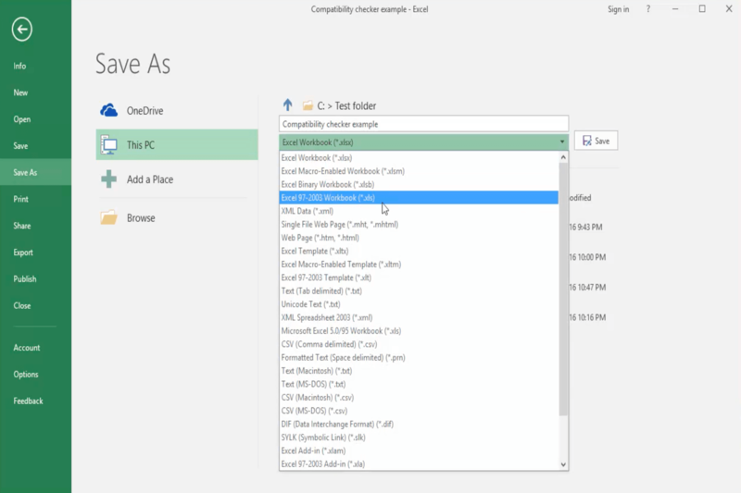Click the Add a Place plus icon
Screen dimensions: 741x493
tap(108, 179)
